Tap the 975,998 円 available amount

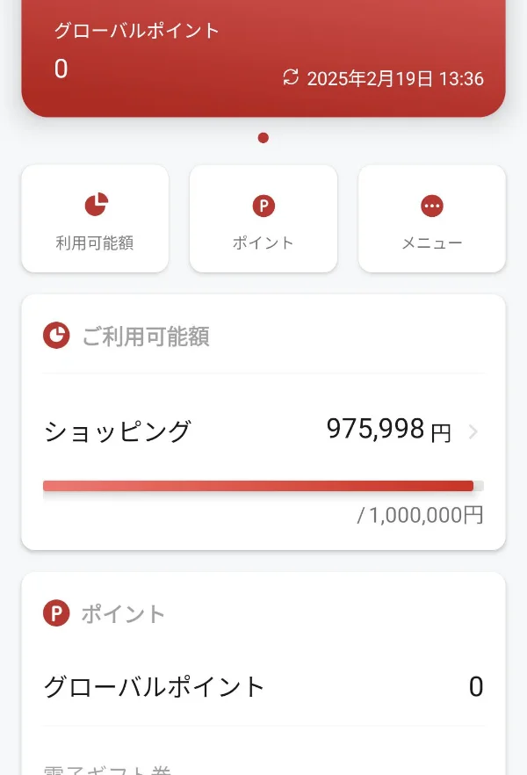click(388, 430)
